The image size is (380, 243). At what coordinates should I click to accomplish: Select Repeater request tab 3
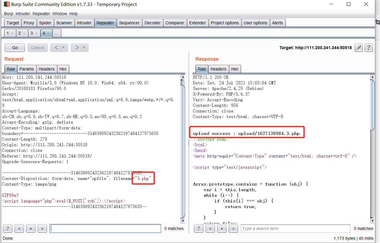click(x=32, y=33)
